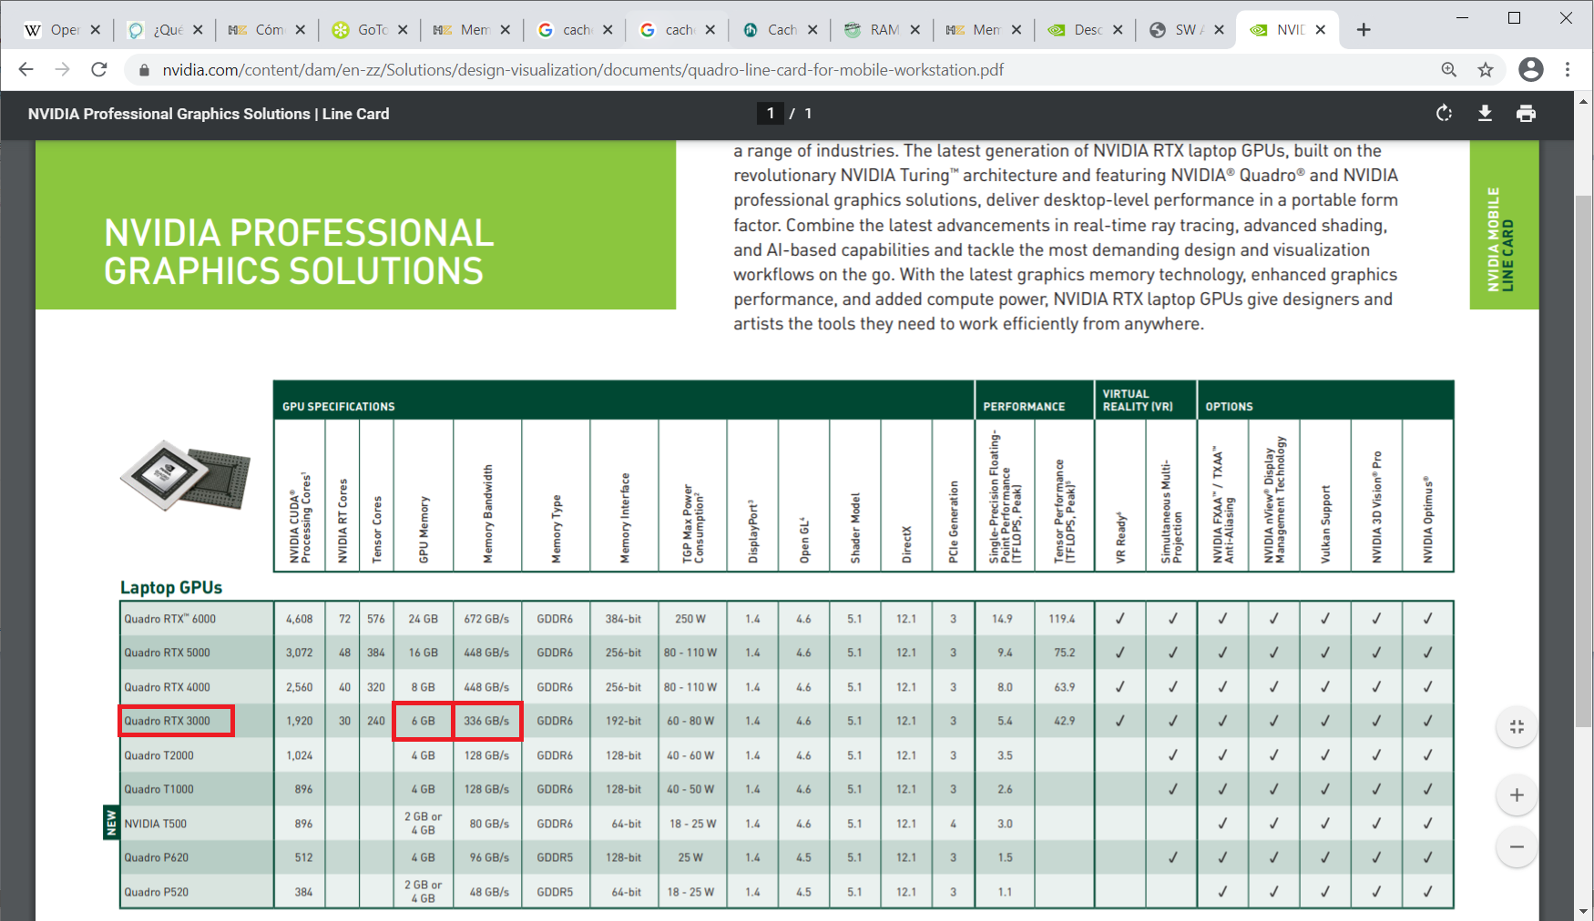The height and width of the screenshot is (921, 1594).
Task: Click the "Quadro P520" row label
Action: pos(157,892)
